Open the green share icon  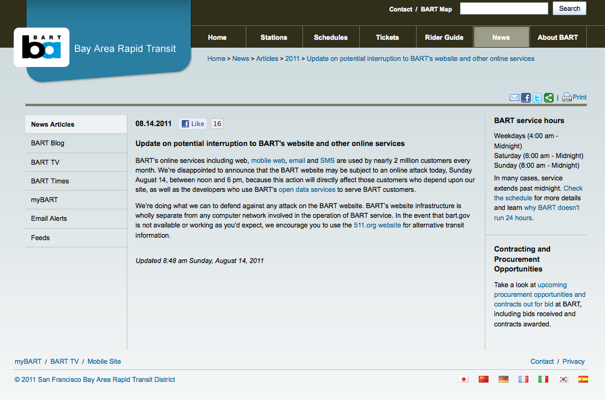click(548, 98)
